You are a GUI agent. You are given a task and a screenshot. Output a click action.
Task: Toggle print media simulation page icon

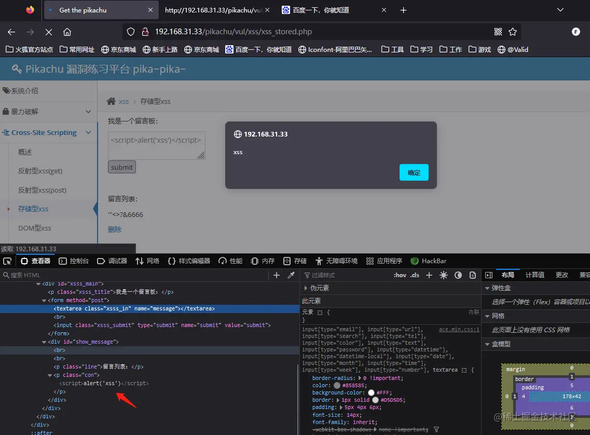point(473,275)
